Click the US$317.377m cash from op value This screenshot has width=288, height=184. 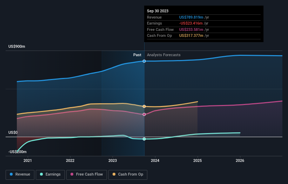click(x=191, y=36)
